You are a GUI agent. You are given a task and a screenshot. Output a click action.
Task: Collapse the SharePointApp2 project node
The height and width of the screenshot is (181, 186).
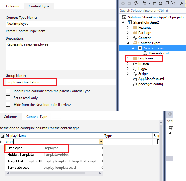[123, 22]
